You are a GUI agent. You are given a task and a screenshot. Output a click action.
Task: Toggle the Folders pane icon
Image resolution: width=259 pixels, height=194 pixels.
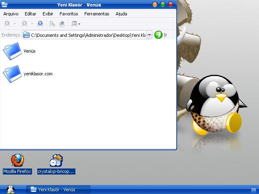click(62, 24)
